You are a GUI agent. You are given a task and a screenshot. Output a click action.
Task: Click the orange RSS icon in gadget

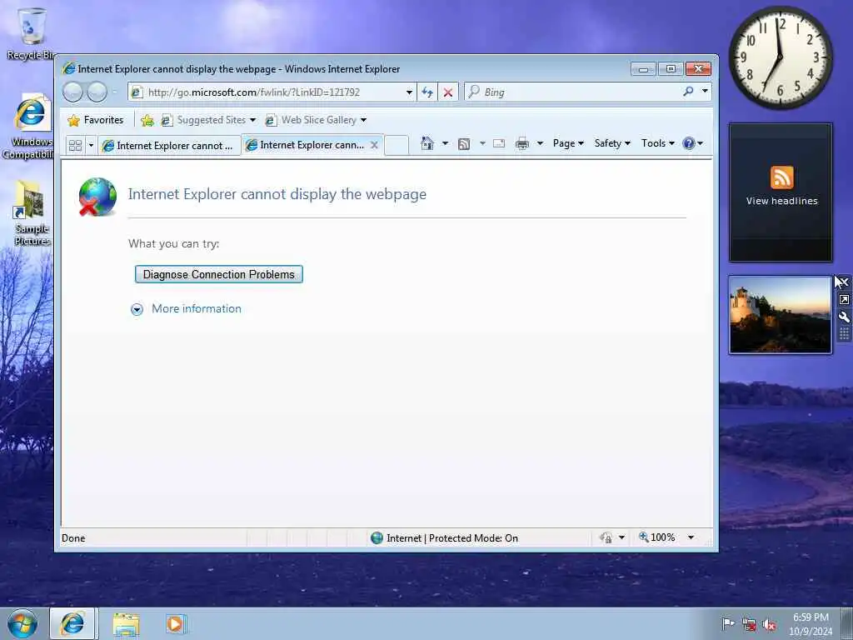(x=781, y=177)
